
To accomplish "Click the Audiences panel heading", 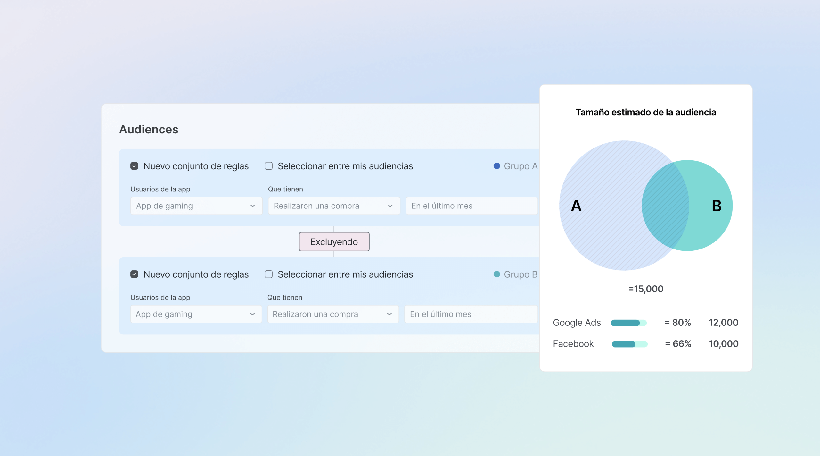I will [x=149, y=130].
